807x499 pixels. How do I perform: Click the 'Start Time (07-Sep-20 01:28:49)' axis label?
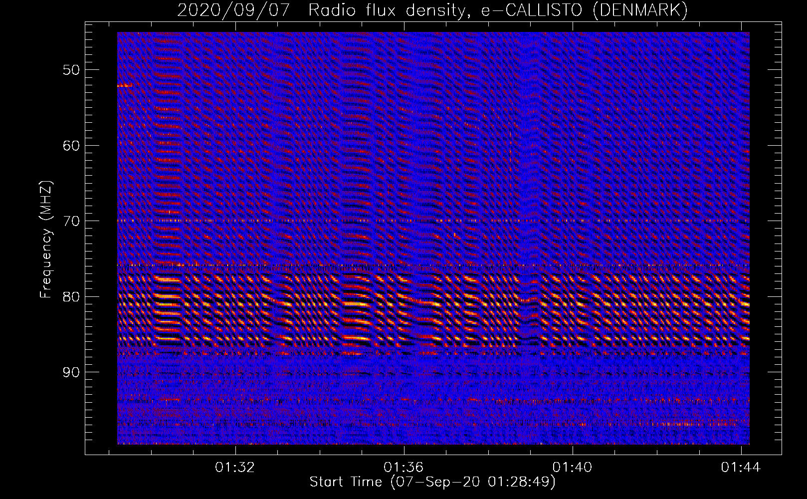pos(432,482)
